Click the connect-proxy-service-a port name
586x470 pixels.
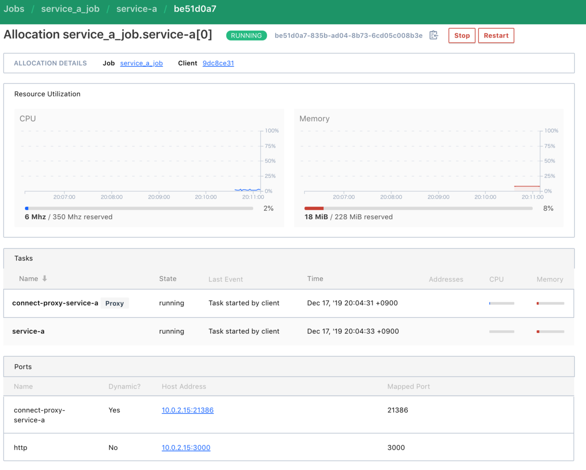tap(40, 415)
